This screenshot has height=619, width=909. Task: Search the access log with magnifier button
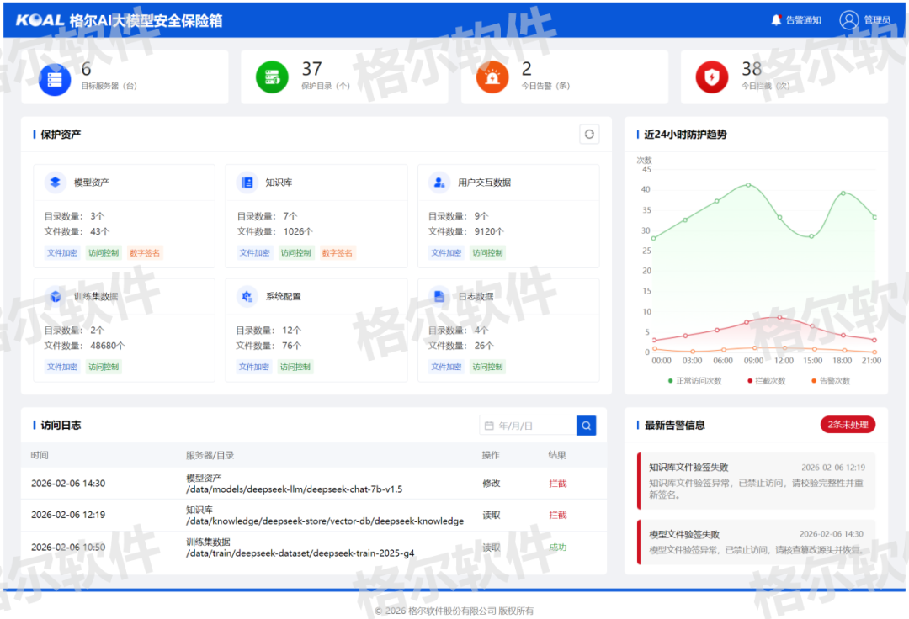pyautogui.click(x=586, y=426)
